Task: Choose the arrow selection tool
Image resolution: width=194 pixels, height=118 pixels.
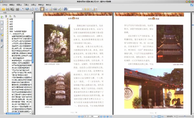Action: pos(47,9)
